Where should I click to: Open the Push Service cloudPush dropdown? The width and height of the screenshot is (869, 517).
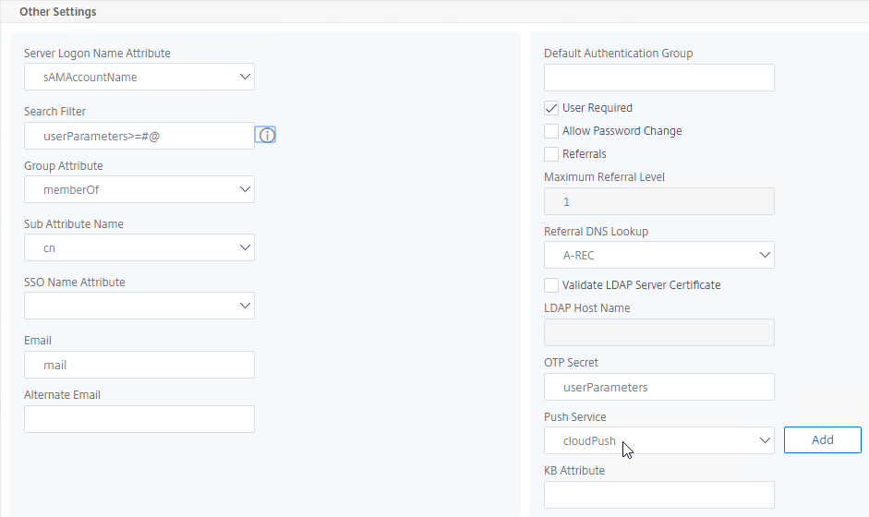[659, 440]
